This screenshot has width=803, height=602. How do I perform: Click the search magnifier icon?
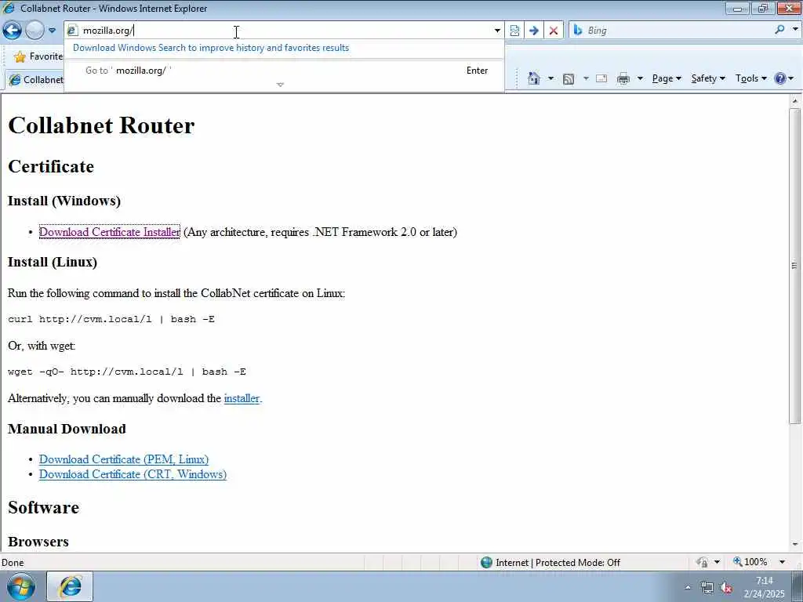pyautogui.click(x=780, y=30)
